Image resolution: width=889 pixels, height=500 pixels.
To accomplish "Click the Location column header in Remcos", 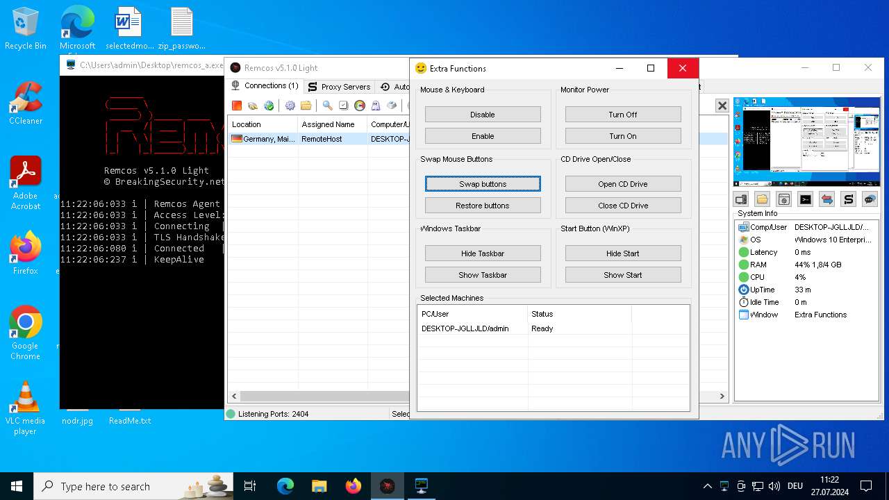I will (263, 124).
